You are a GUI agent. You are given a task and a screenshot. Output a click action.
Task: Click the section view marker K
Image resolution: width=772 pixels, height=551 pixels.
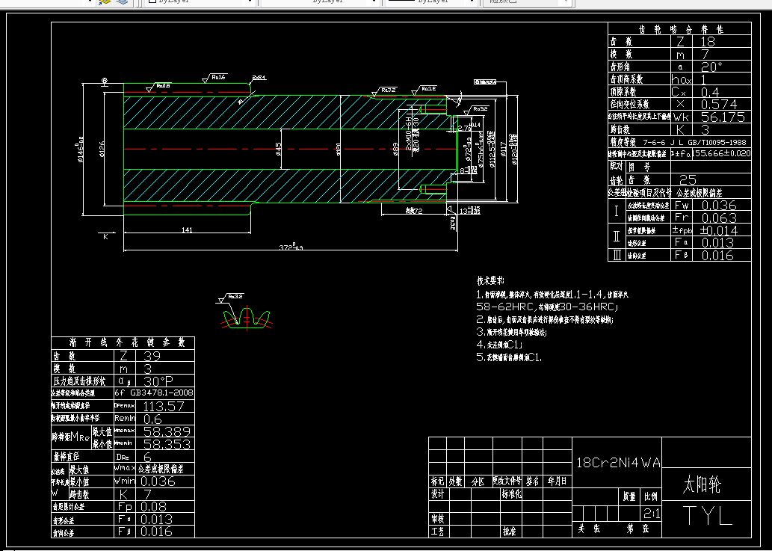(105, 236)
